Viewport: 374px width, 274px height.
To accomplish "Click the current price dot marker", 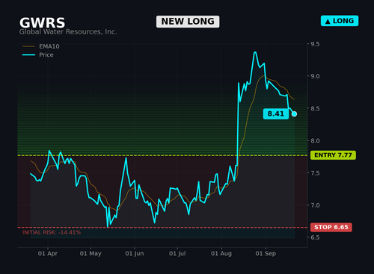I will [294, 113].
